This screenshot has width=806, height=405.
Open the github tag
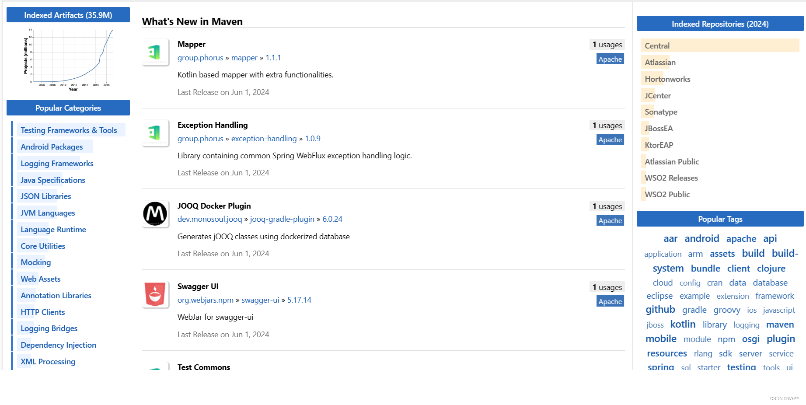pos(660,310)
